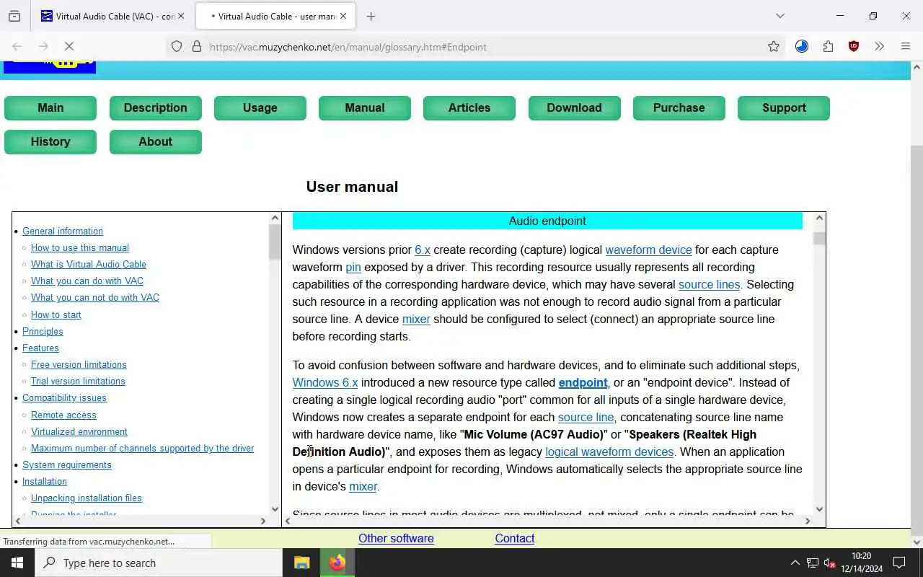Open the Extensions puzzle icon

pos(828,47)
